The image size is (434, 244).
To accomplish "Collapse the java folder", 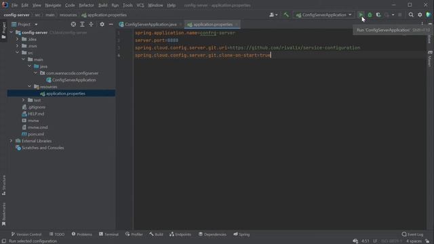I will [30, 66].
